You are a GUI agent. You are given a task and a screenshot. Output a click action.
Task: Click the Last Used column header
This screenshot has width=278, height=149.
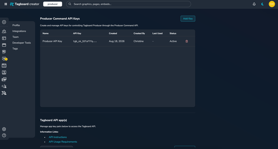point(157,34)
